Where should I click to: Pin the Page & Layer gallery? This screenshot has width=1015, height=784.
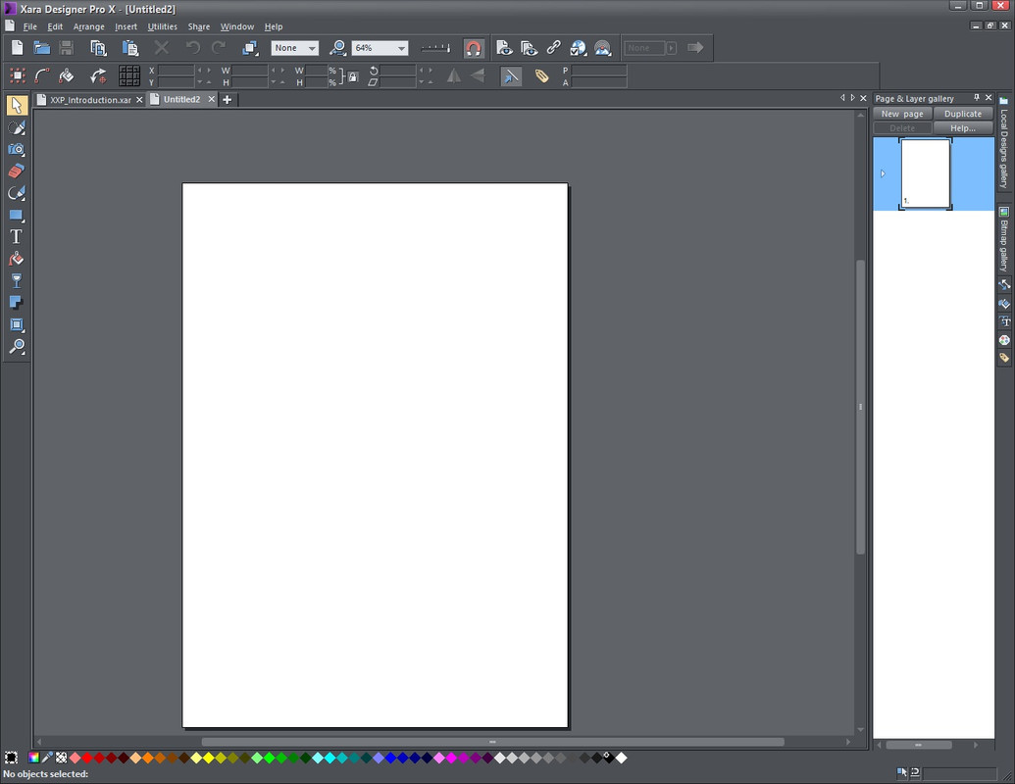click(977, 98)
